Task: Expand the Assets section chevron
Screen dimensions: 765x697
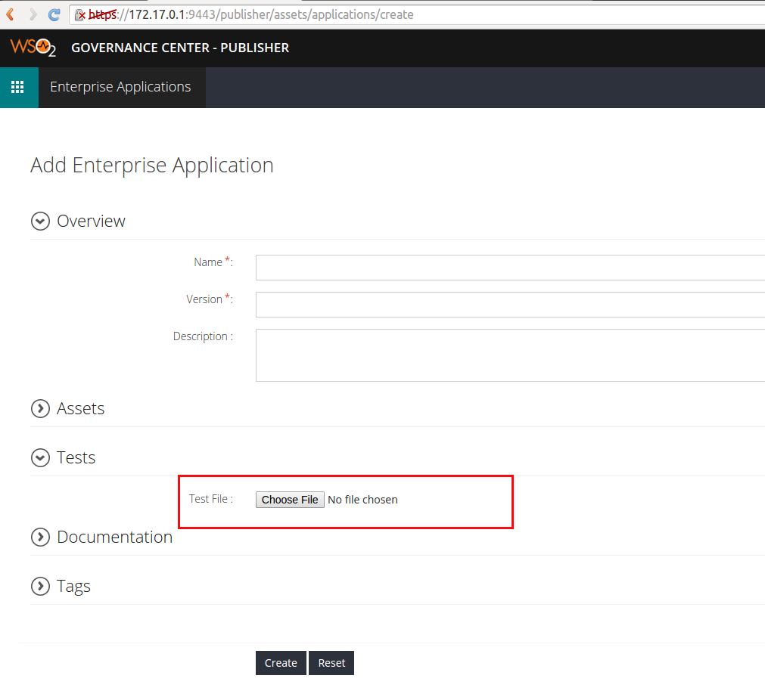Action: [41, 408]
